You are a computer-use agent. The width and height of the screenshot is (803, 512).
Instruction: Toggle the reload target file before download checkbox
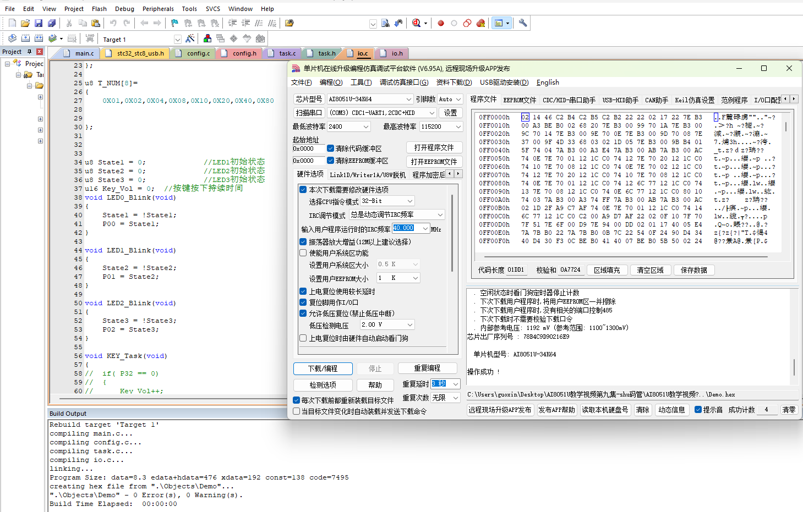(296, 400)
